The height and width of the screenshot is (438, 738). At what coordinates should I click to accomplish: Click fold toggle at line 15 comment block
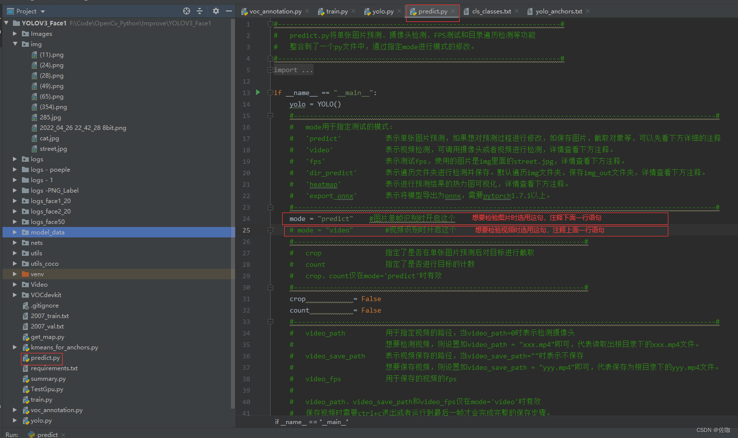click(x=270, y=115)
